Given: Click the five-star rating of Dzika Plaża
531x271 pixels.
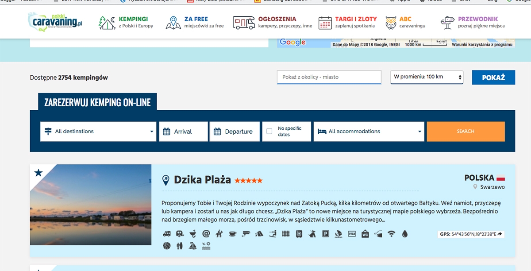Looking at the screenshot, I should tap(248, 181).
